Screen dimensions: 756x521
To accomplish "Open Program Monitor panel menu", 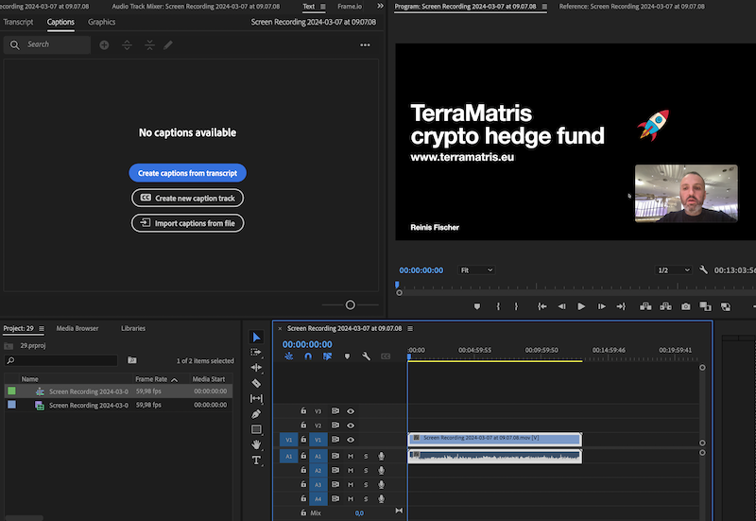I will 544,7.
